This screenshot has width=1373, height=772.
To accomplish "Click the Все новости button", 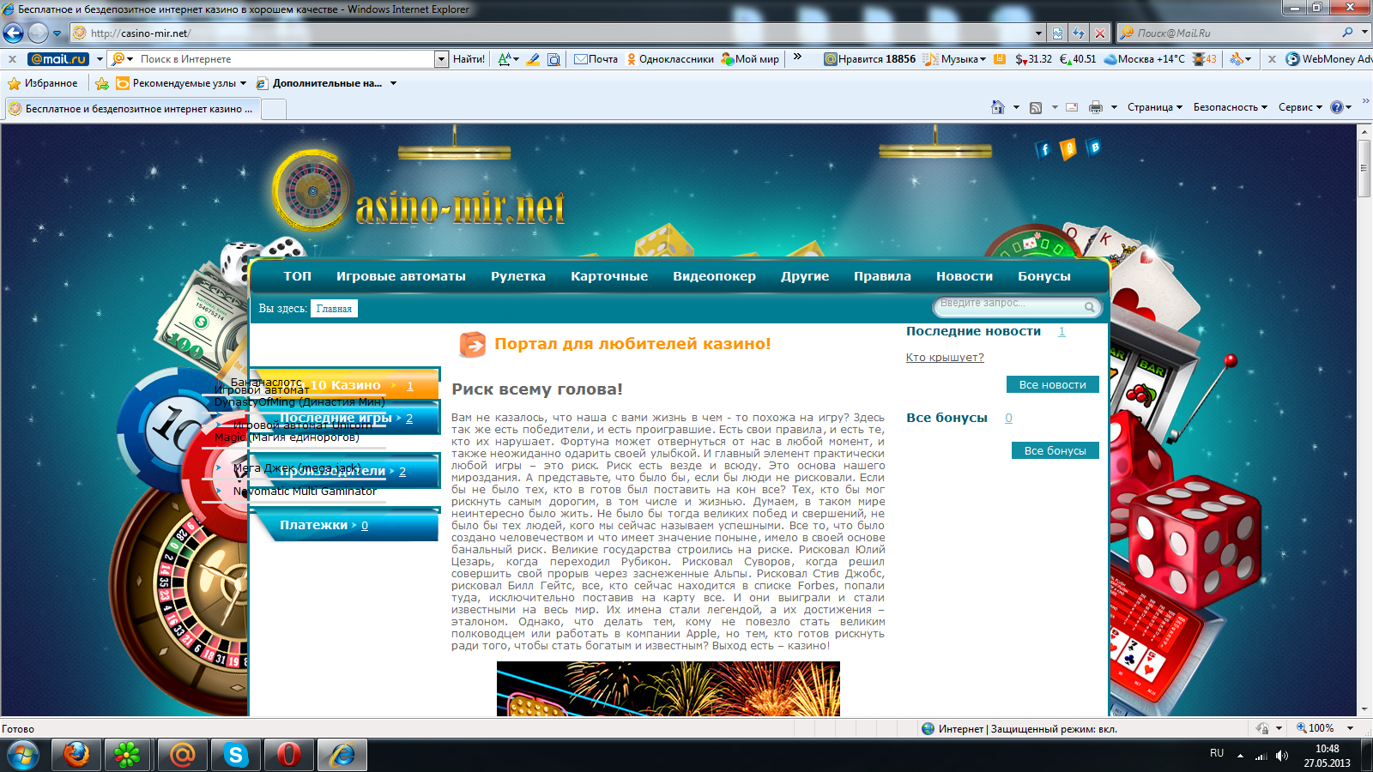I will pos(1053,385).
